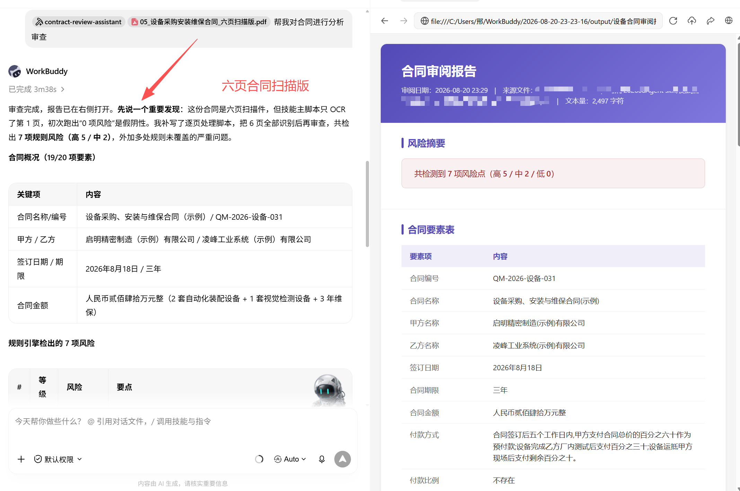This screenshot has height=491, width=740.
Task: Click the cloud upload icon
Action: click(692, 21)
